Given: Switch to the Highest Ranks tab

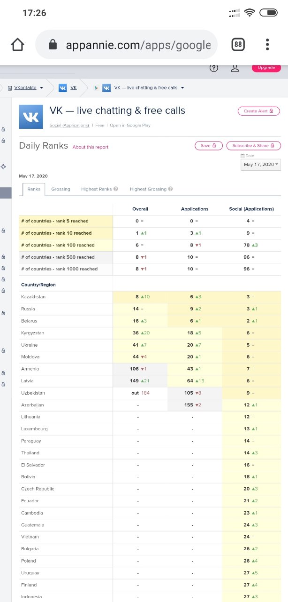Looking at the screenshot, I should tap(96, 189).
